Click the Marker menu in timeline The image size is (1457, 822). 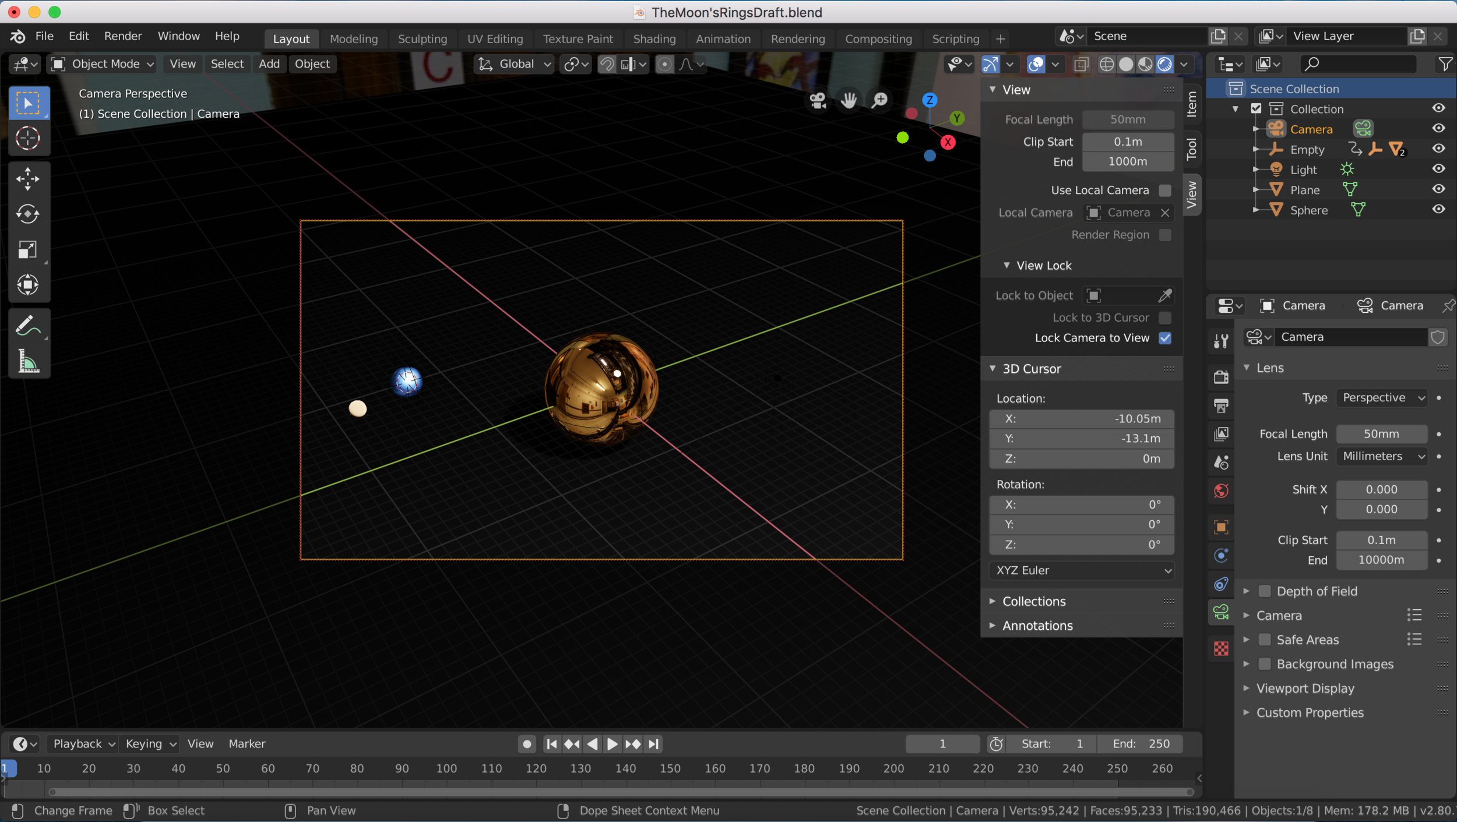[247, 744]
